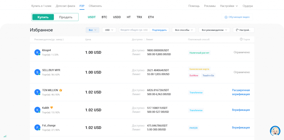Click Расширенная верификация for TEN MILLION
This screenshot has width=284, height=140.
[241, 92]
